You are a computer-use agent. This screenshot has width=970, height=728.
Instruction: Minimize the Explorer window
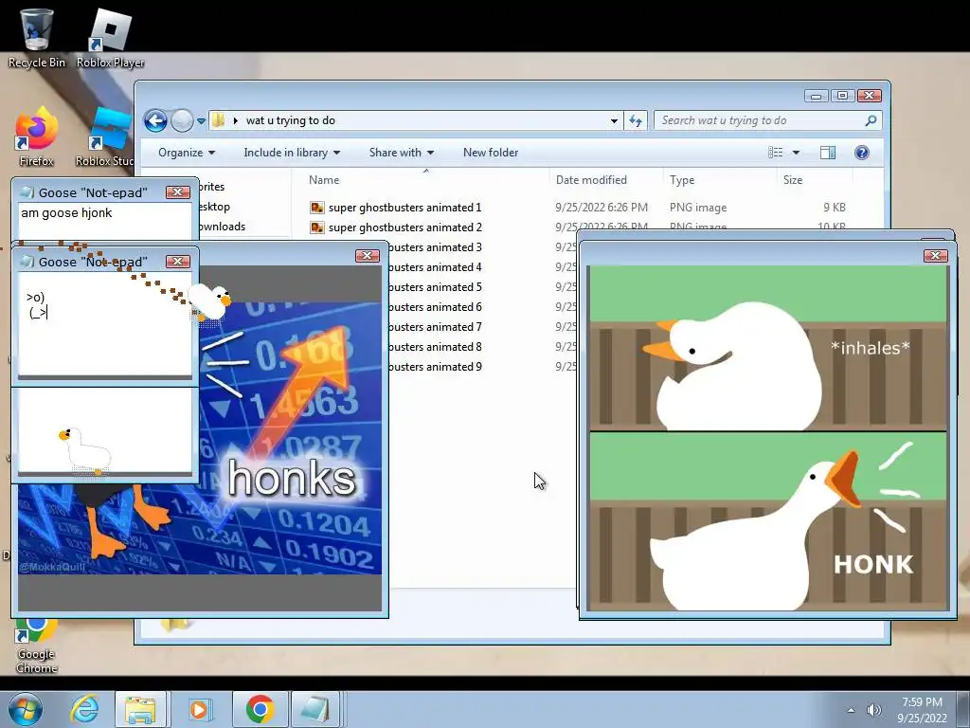(816, 96)
